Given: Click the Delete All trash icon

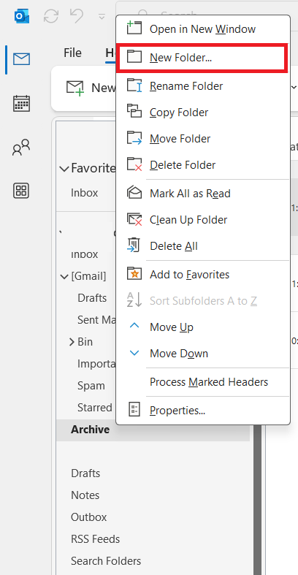Looking at the screenshot, I should (x=134, y=245).
